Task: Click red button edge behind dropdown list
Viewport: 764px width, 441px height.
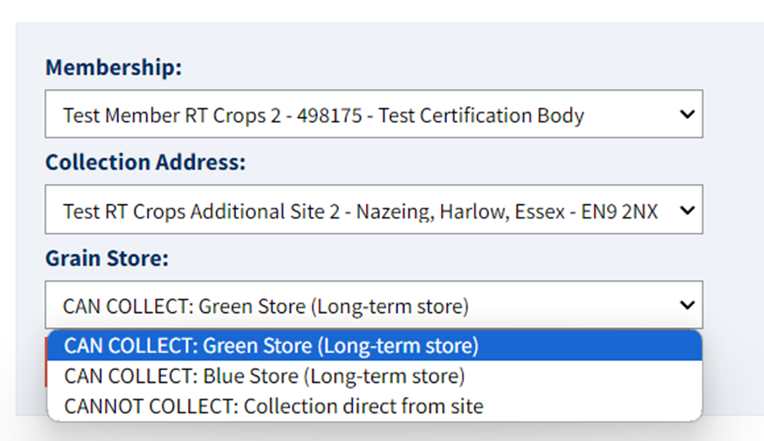Action: tap(46, 361)
